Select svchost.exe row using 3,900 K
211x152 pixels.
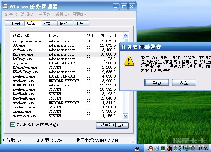64,81
